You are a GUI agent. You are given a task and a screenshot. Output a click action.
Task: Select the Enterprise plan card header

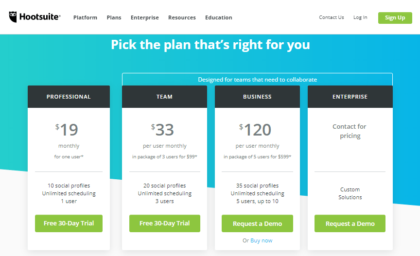pos(350,97)
